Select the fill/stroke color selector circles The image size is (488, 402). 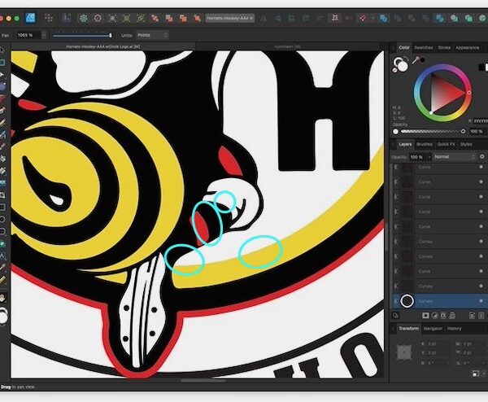(400, 63)
